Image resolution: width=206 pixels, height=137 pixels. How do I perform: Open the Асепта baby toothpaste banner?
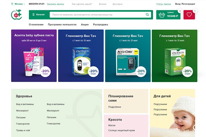34,56
